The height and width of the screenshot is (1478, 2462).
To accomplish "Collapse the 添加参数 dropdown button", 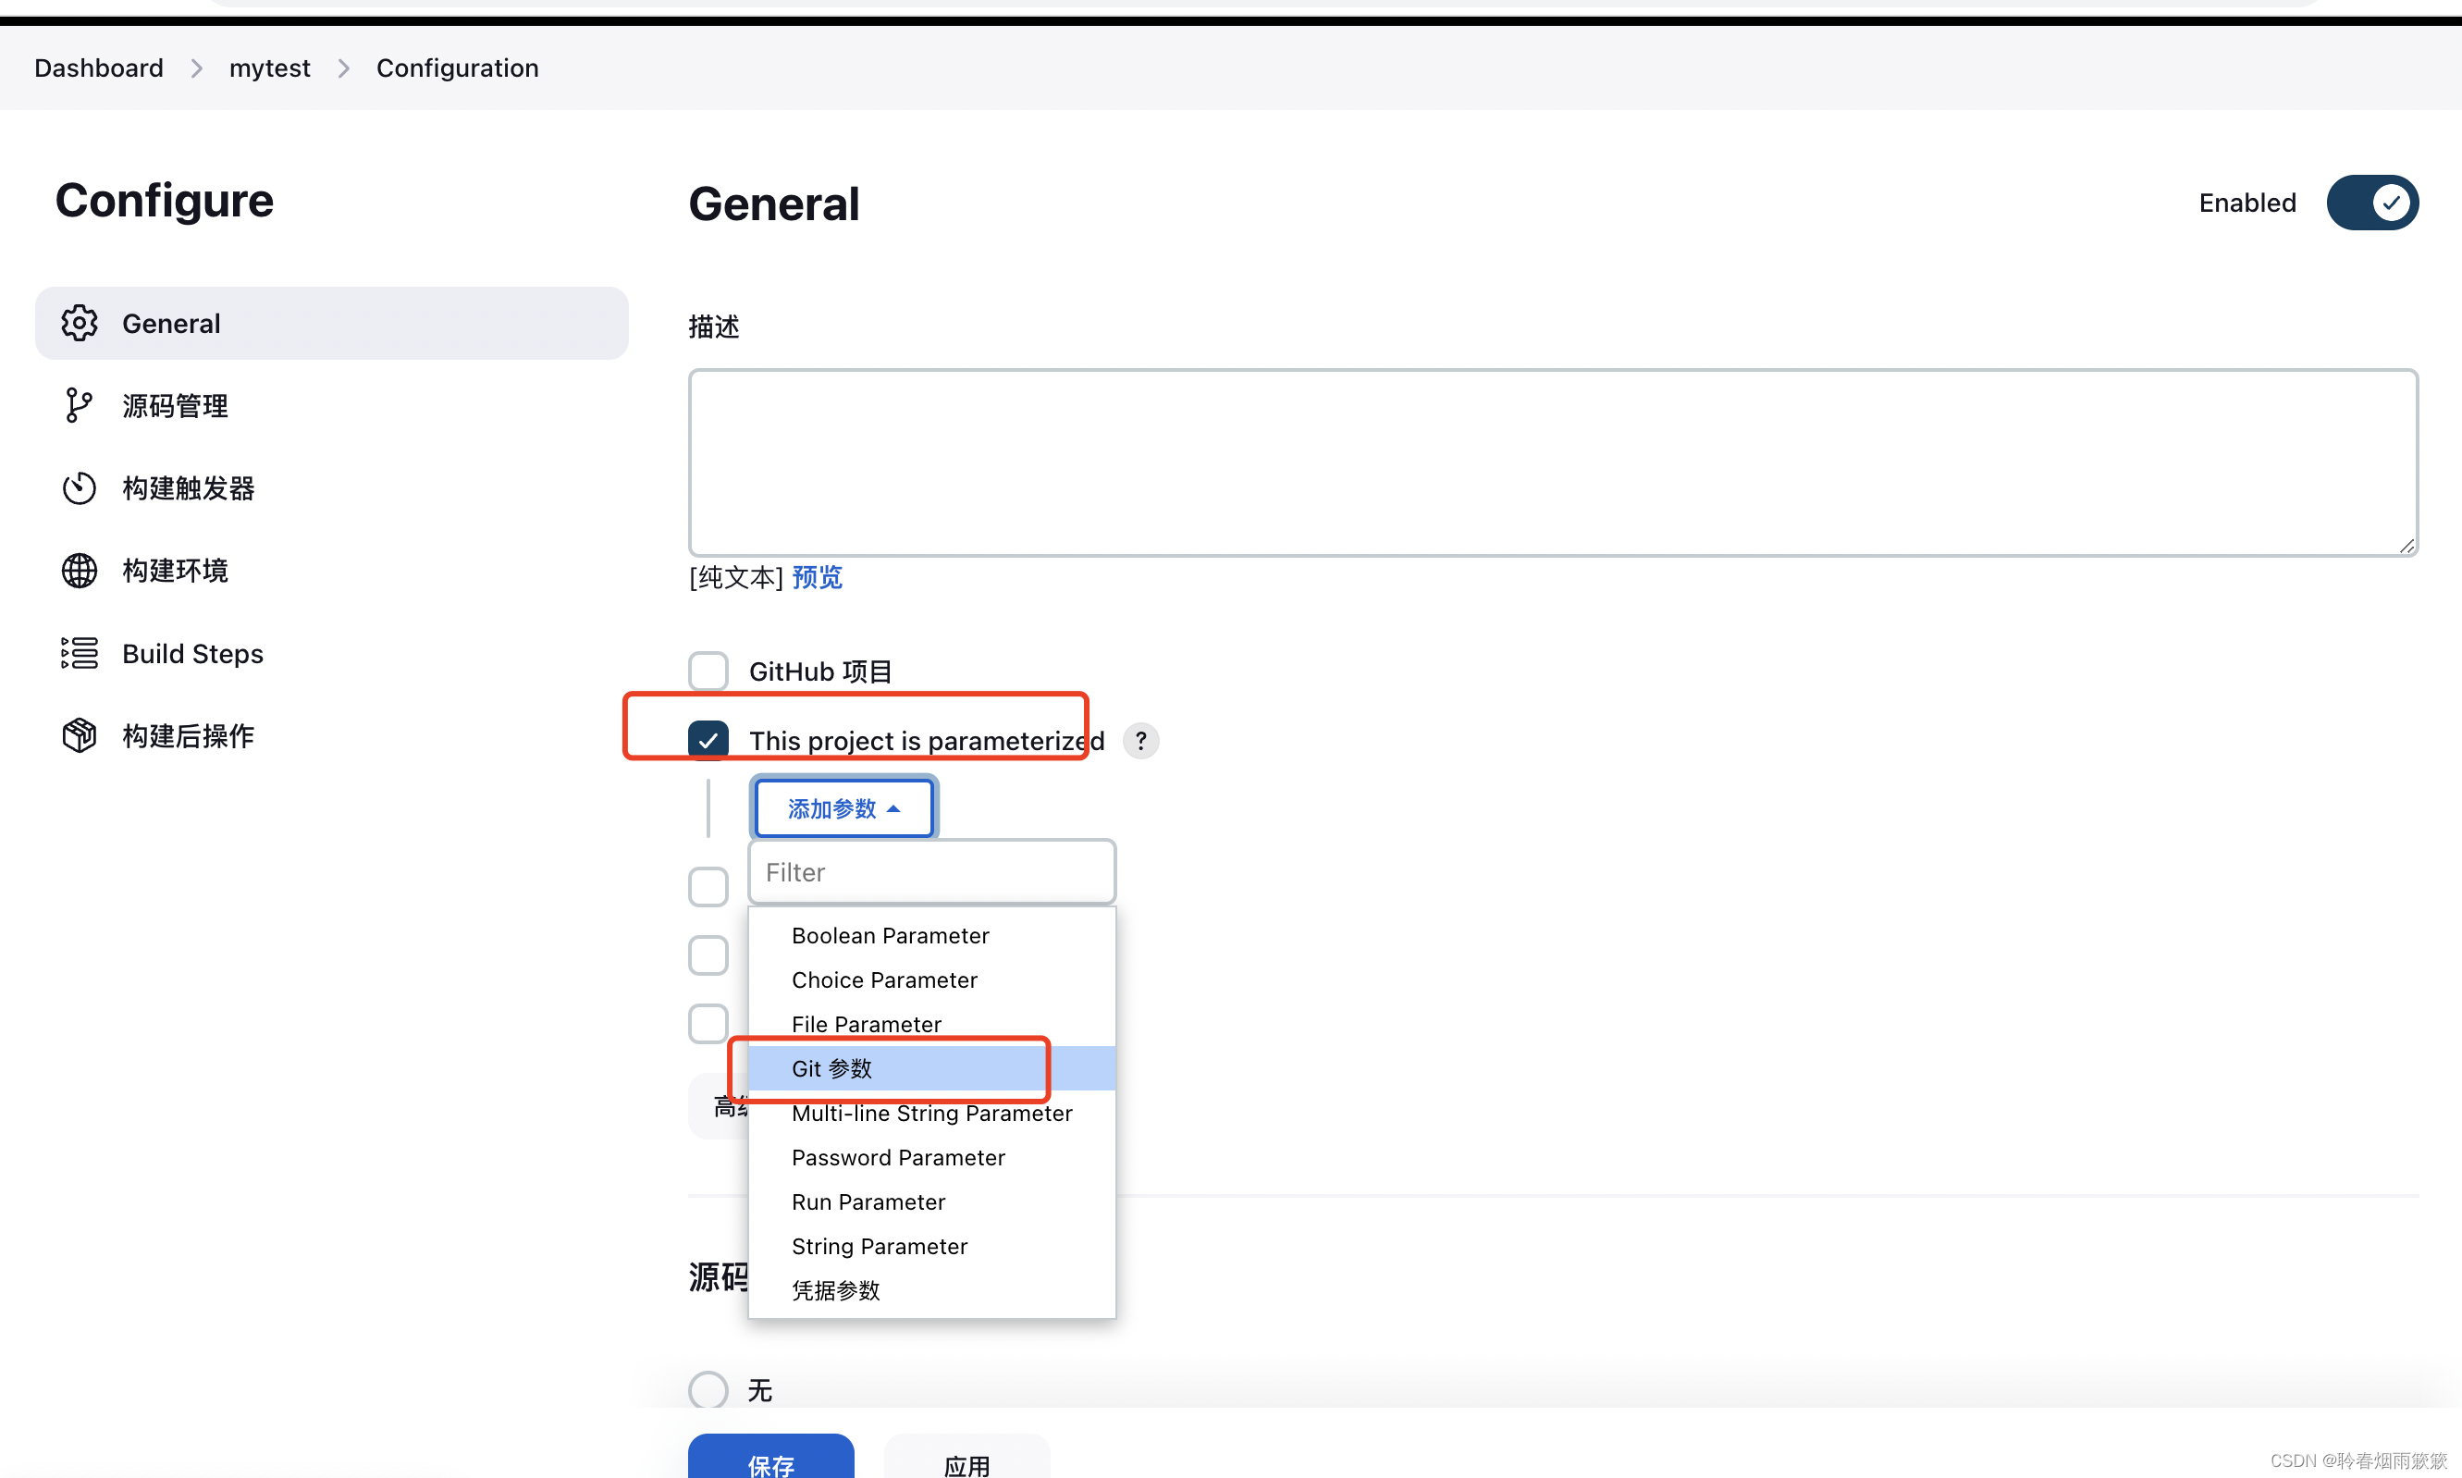I will click(x=843, y=808).
